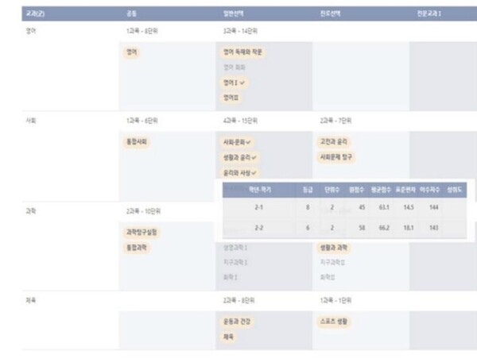
Task: Click the checkmark next to 영어Ⅰ
Action: coord(242,83)
